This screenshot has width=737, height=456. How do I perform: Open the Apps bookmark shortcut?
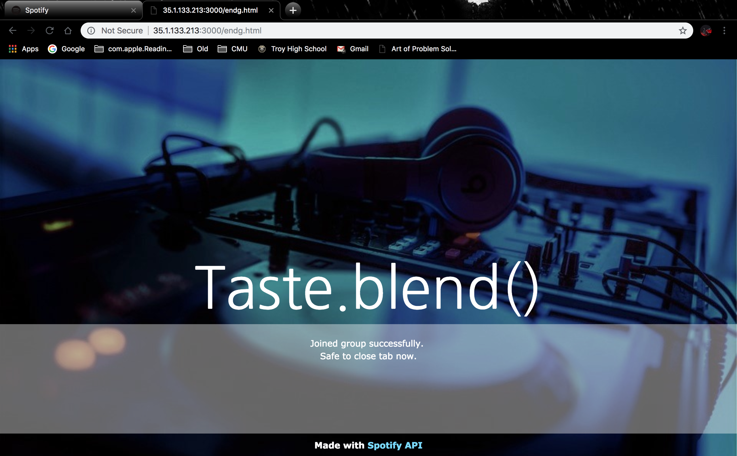pyautogui.click(x=24, y=49)
